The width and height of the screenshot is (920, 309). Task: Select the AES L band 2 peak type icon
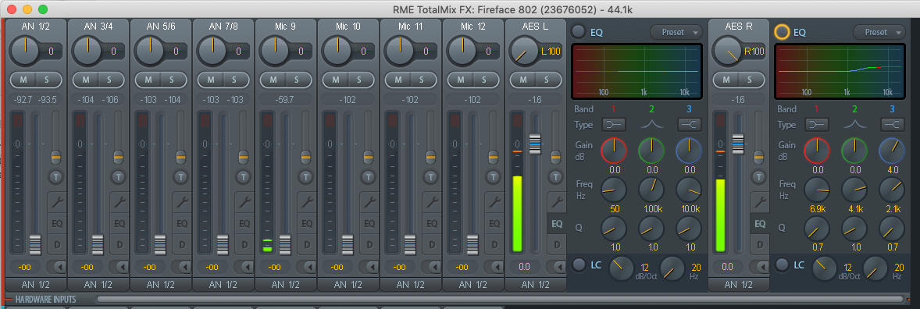coord(651,124)
